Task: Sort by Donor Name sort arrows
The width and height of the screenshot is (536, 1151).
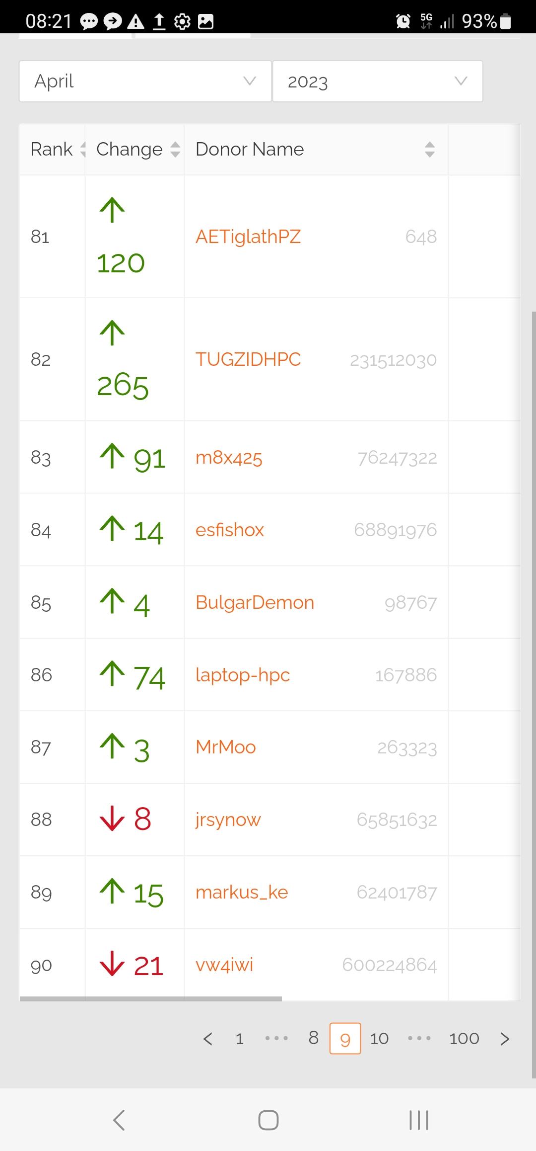Action: pos(430,149)
